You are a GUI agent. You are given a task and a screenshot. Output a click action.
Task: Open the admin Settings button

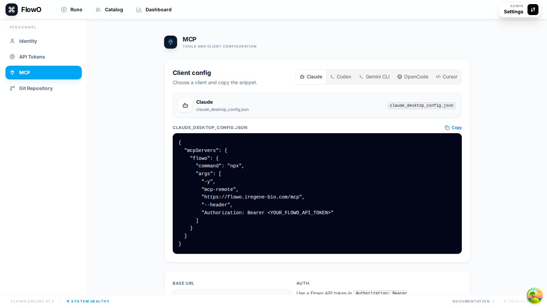(x=520, y=10)
